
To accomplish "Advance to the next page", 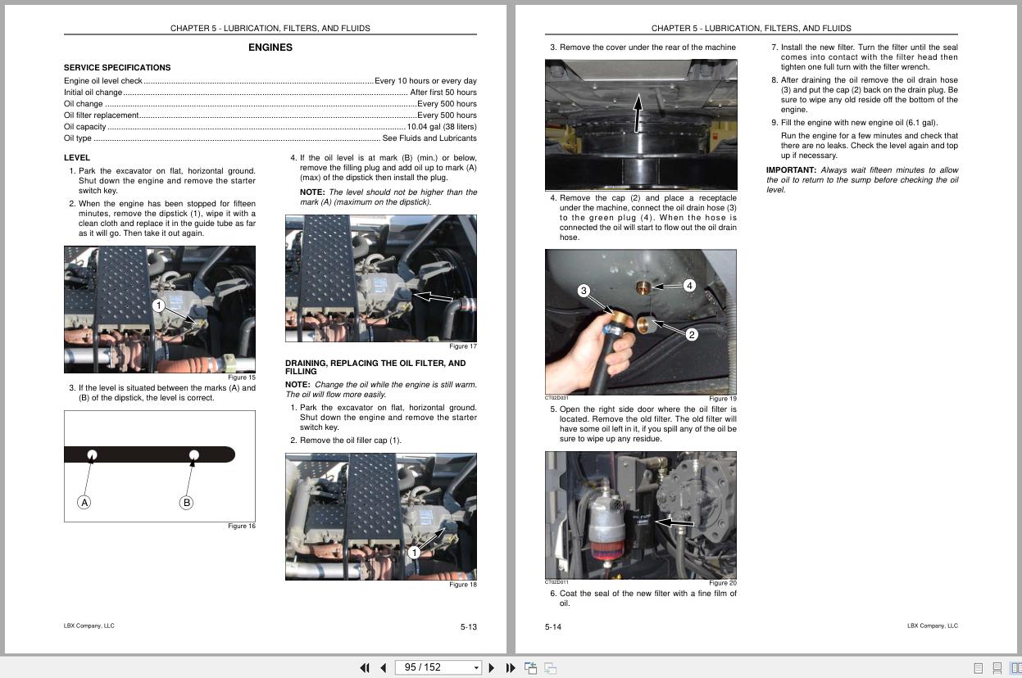I will pos(492,667).
